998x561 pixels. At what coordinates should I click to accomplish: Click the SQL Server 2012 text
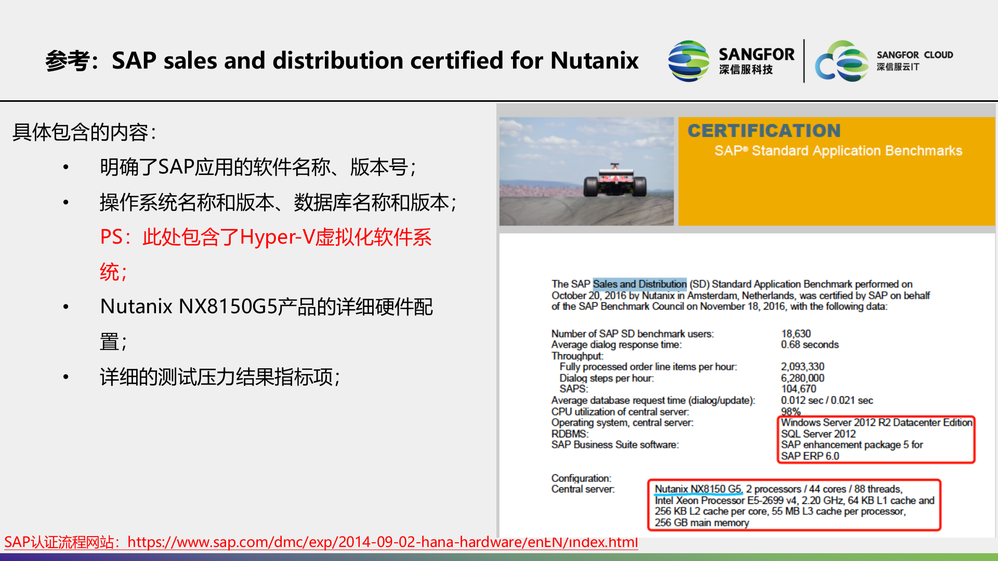point(818,434)
